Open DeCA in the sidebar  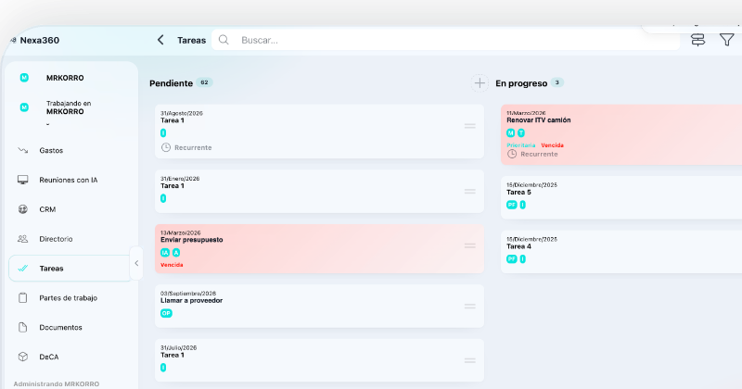click(x=70, y=357)
